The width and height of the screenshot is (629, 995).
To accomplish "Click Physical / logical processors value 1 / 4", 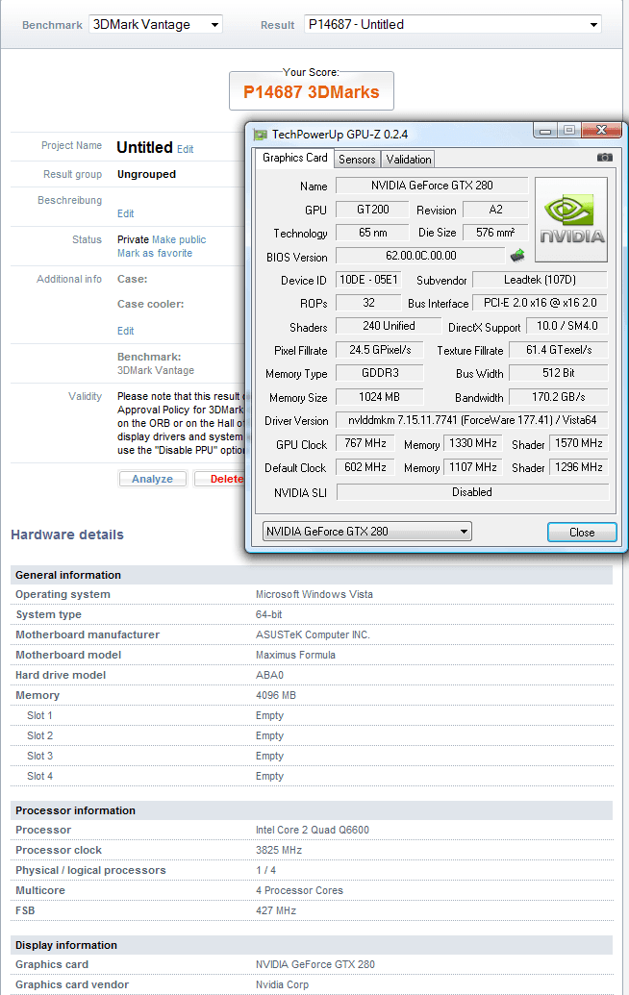I will point(266,871).
